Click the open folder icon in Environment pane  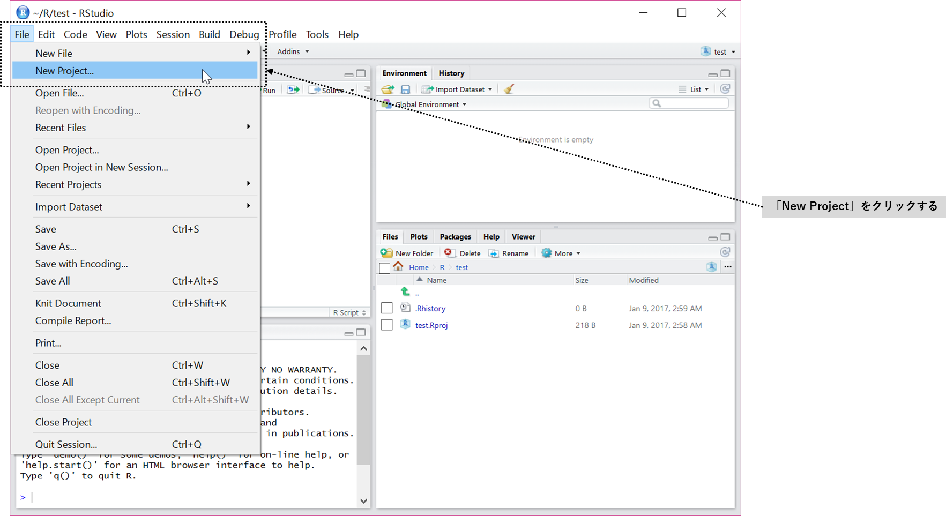pyautogui.click(x=388, y=89)
